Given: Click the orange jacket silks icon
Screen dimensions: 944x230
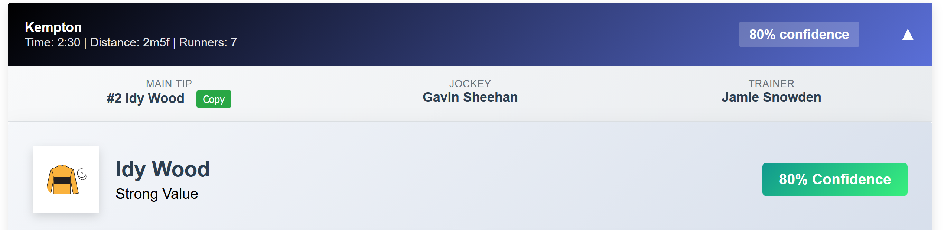Looking at the screenshot, I should pos(62,180).
